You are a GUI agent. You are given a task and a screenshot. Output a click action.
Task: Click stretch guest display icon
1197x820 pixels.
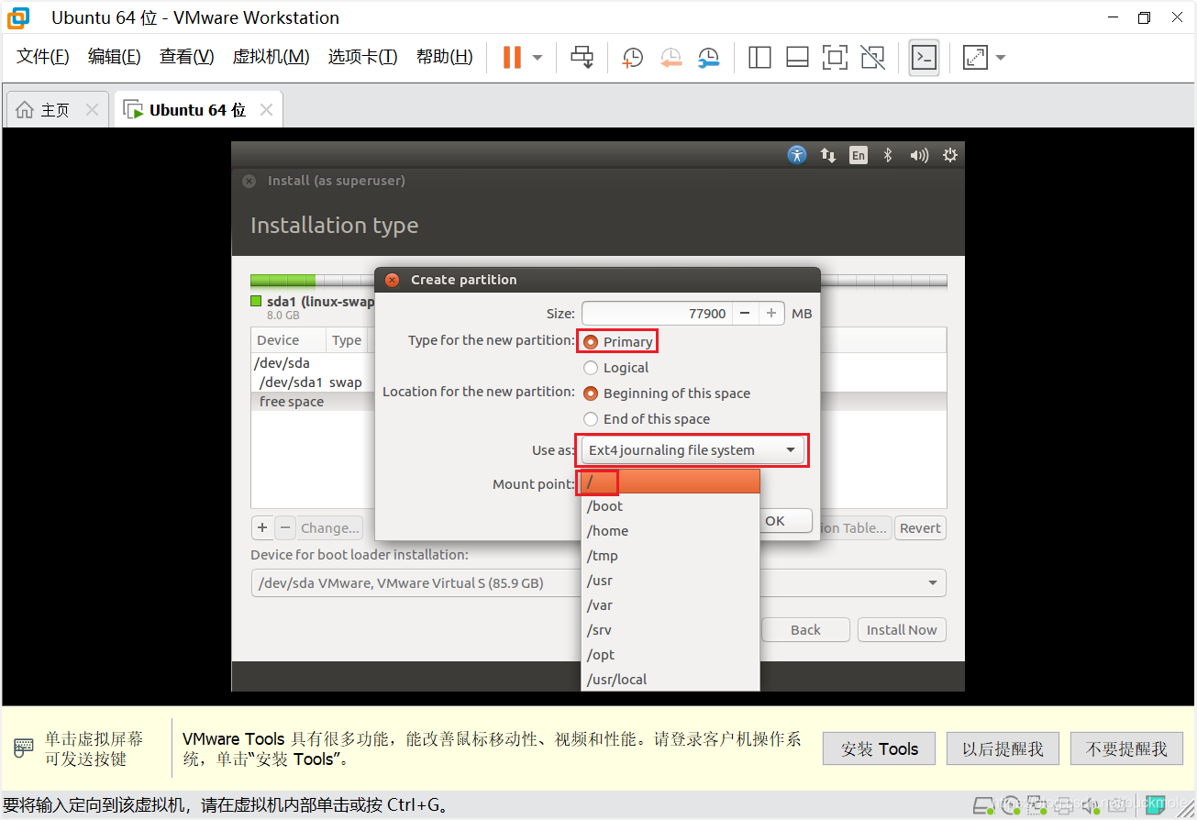(975, 58)
